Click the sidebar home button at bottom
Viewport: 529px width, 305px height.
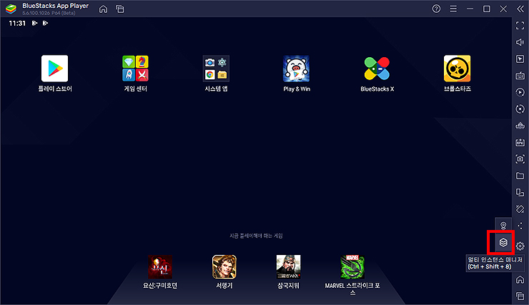(x=520, y=279)
